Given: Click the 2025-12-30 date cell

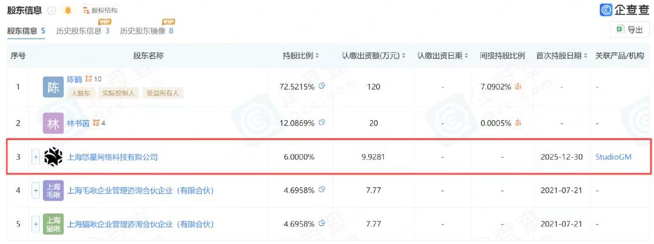Looking at the screenshot, I should [562, 157].
